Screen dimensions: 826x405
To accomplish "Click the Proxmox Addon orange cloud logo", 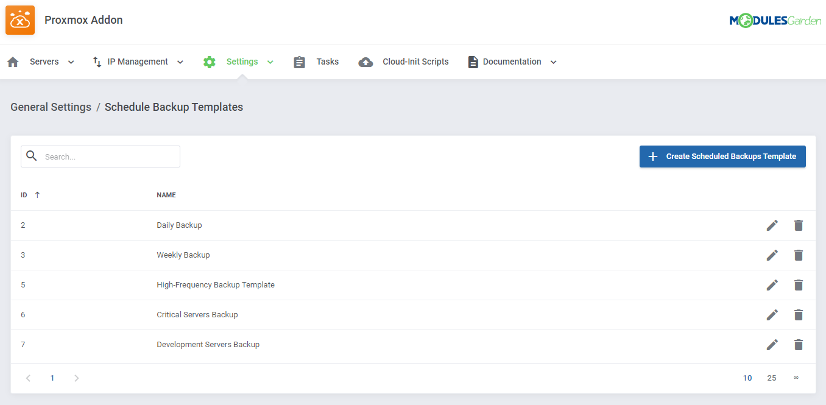I will [x=20, y=20].
